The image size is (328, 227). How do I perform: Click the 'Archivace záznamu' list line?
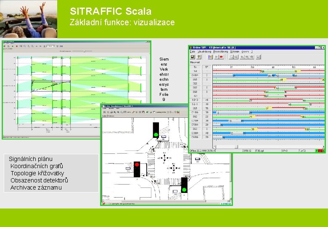[x=36, y=187]
